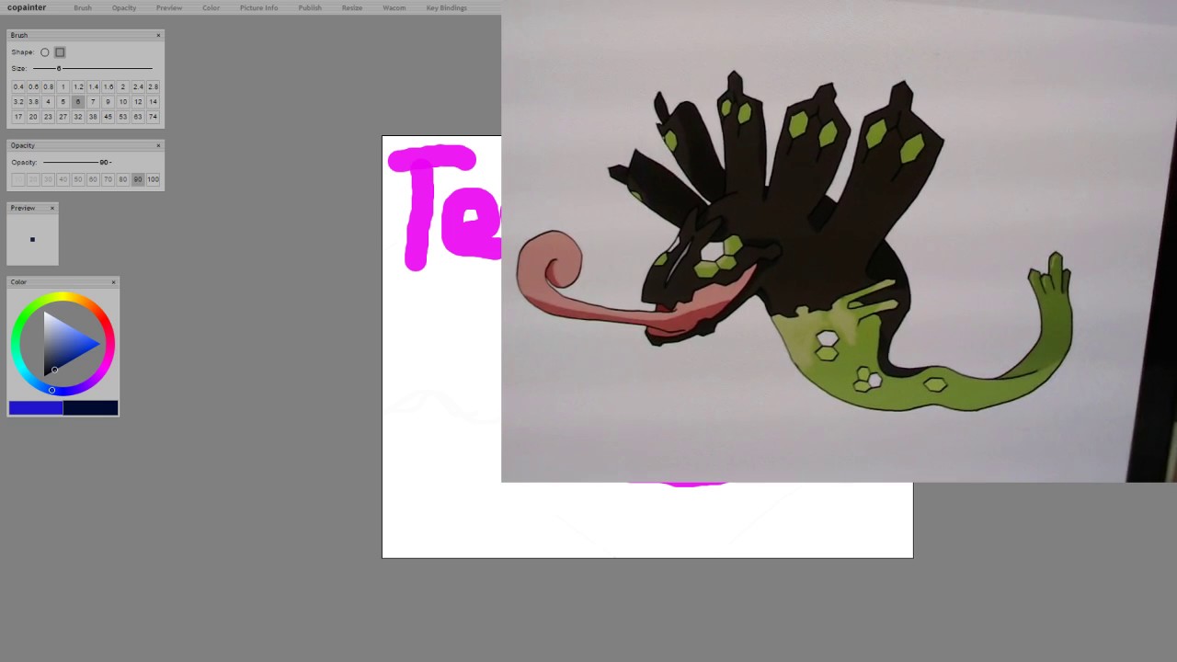Set brush size to 7

[93, 102]
